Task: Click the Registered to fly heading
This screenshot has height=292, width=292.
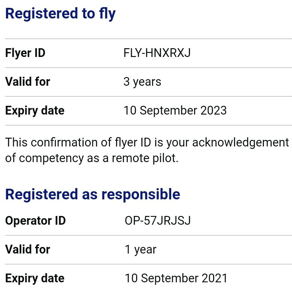Action: (60, 14)
